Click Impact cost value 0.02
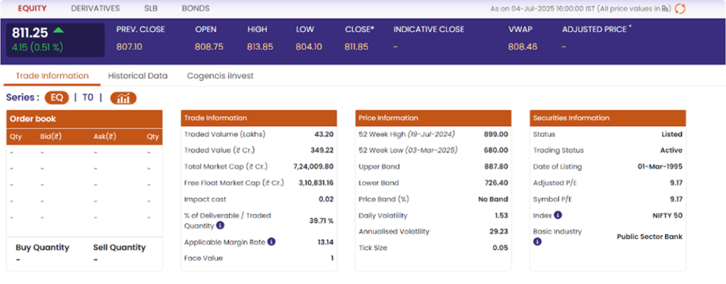Screen dimensions: 726x284 (327, 199)
